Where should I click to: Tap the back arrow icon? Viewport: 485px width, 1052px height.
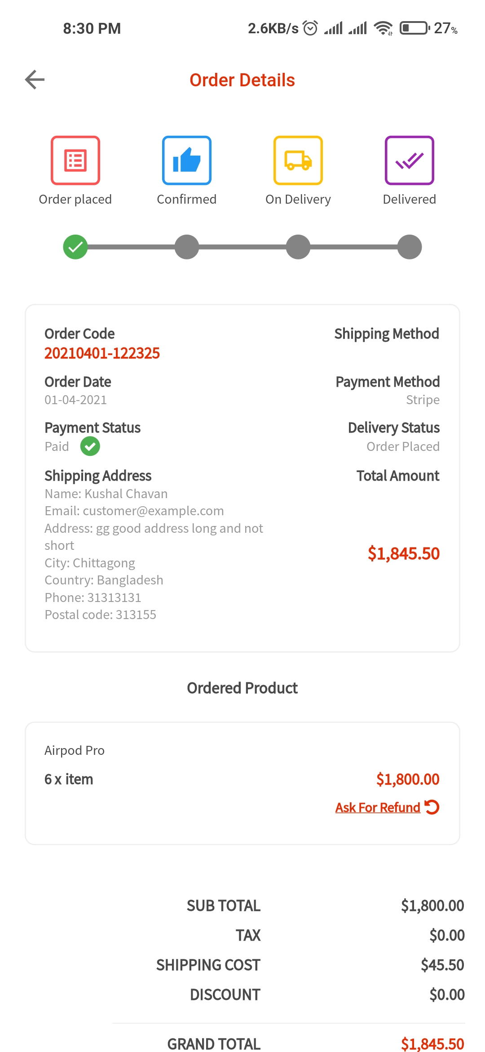coord(35,80)
